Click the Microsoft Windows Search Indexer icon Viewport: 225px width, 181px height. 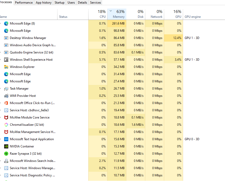pos(6,161)
